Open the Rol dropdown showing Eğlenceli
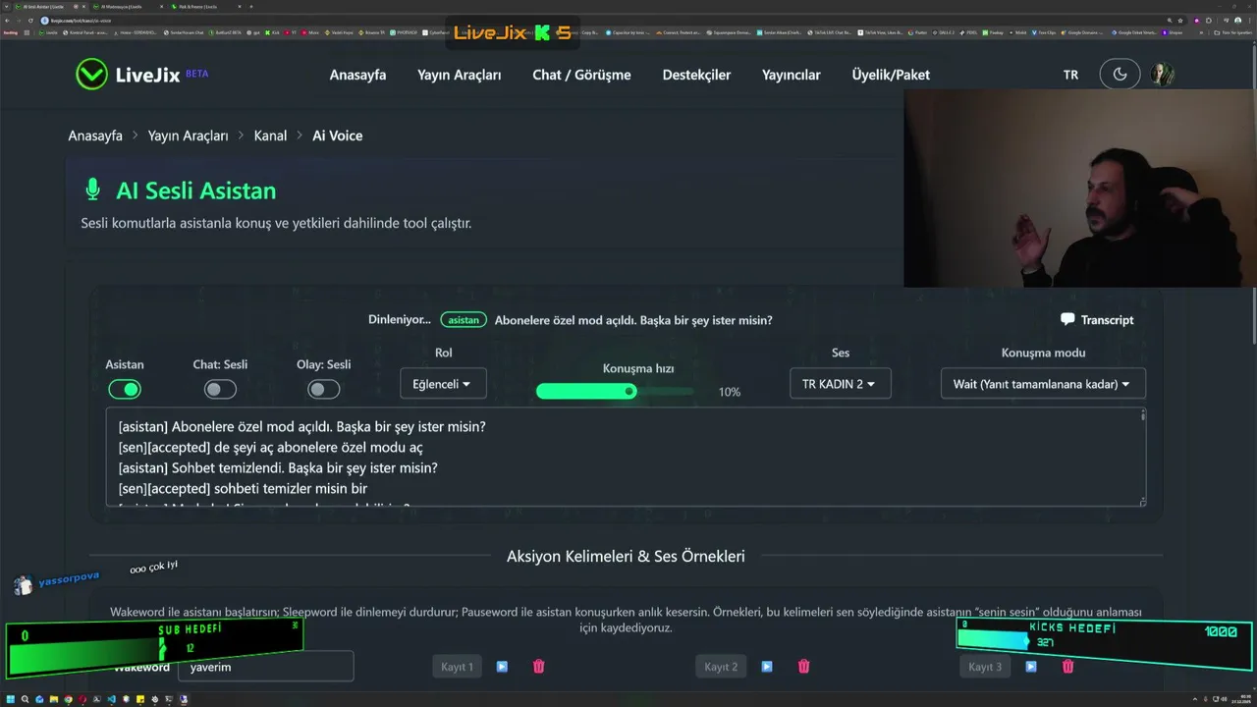The width and height of the screenshot is (1257, 707). pyautogui.click(x=443, y=384)
